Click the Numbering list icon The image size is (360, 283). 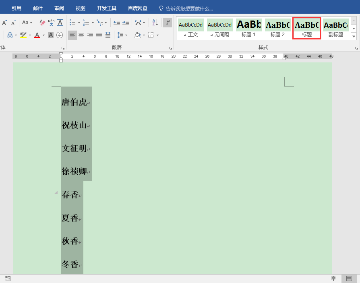[86, 23]
